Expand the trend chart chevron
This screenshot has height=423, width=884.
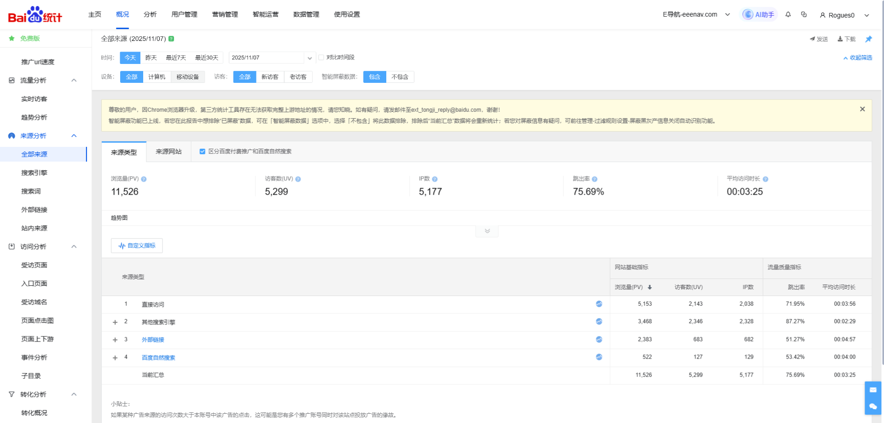point(487,231)
